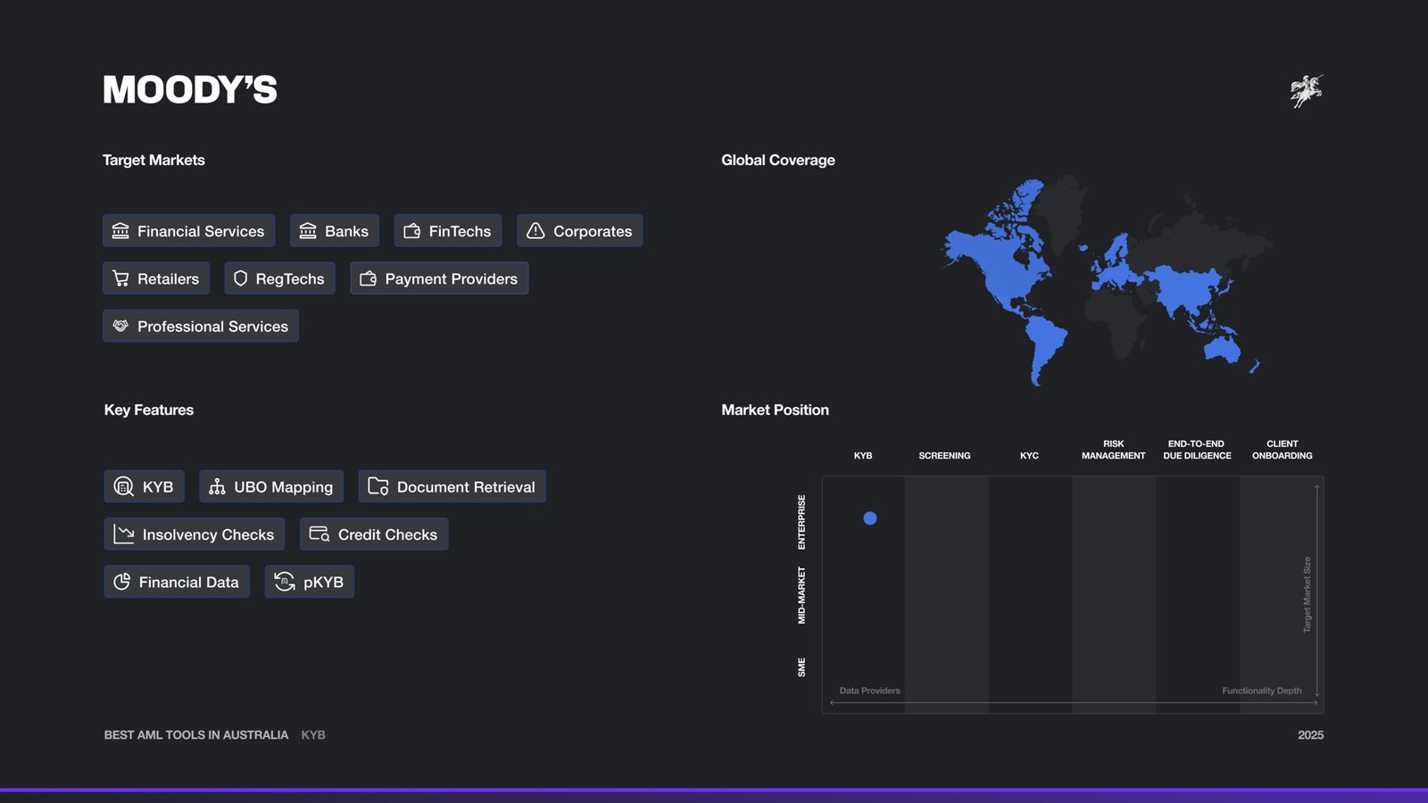1428x803 pixels.
Task: Click the SCREENING column header
Action: coord(944,456)
